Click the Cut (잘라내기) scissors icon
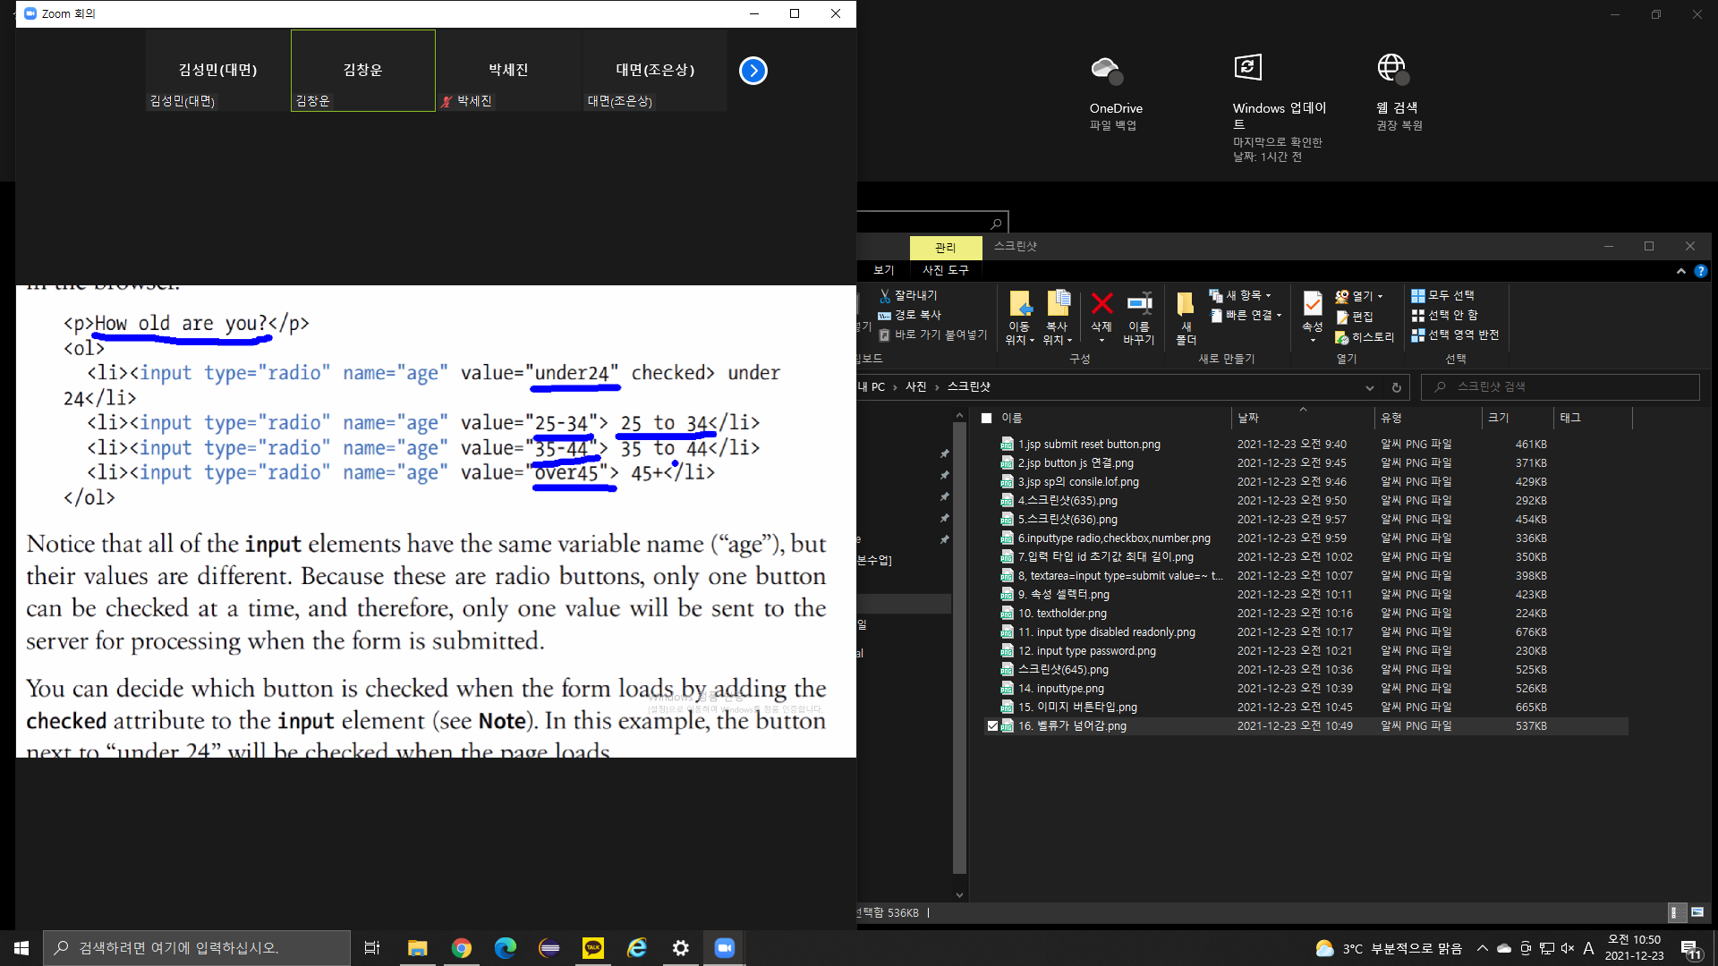 [885, 295]
